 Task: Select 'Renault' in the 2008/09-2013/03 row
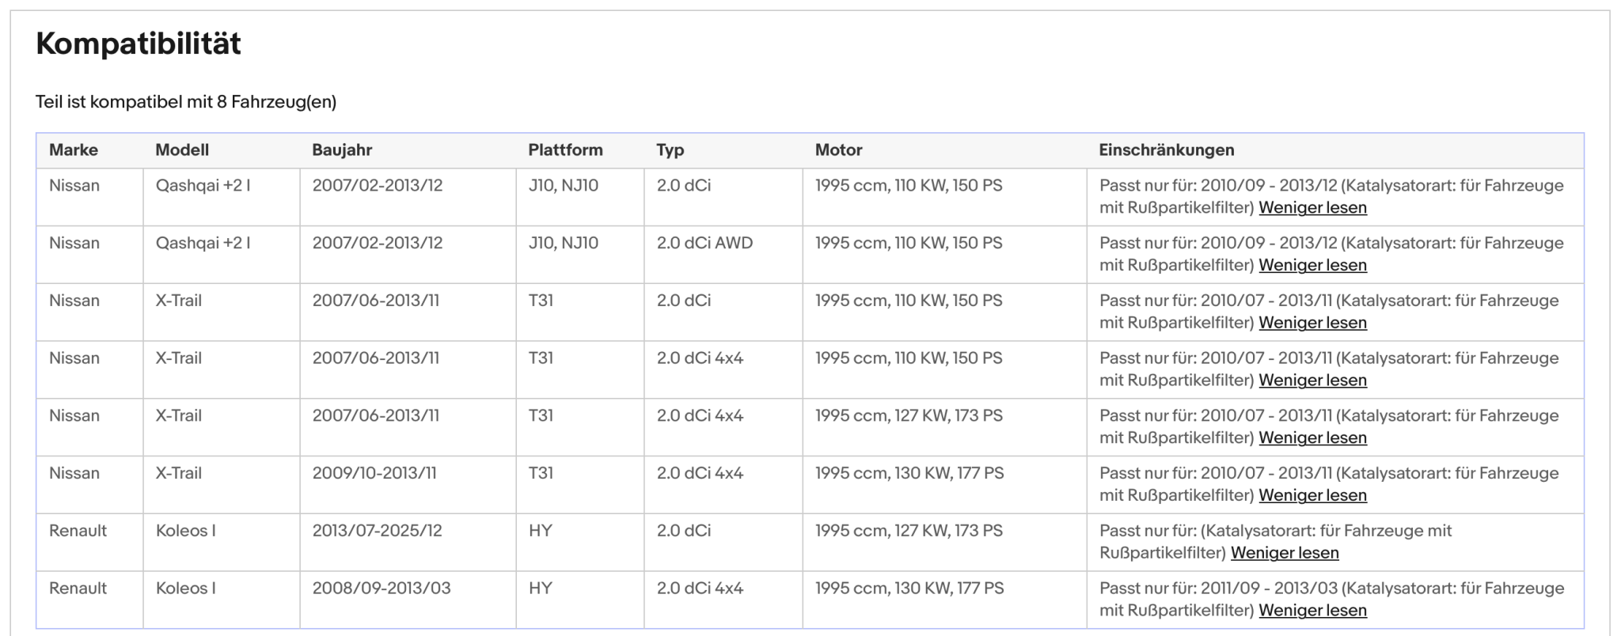[x=78, y=589]
